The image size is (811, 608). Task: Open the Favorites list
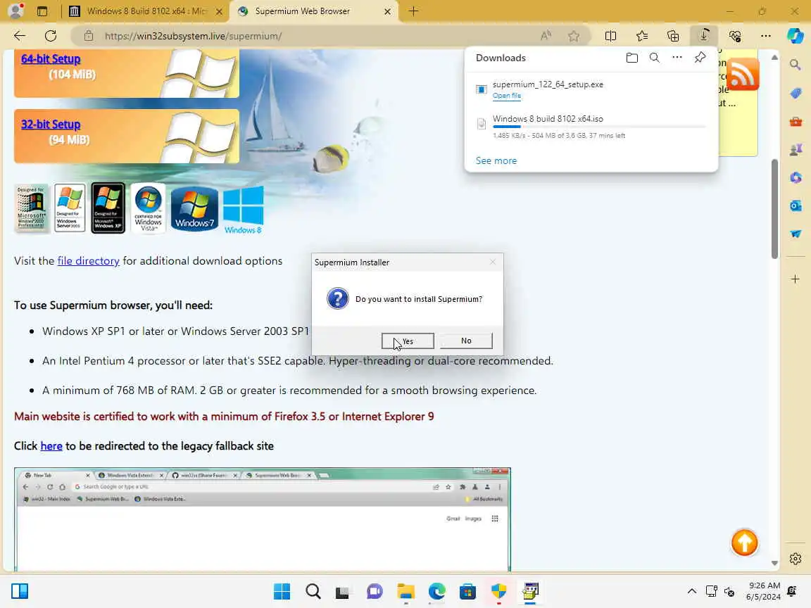[642, 36]
